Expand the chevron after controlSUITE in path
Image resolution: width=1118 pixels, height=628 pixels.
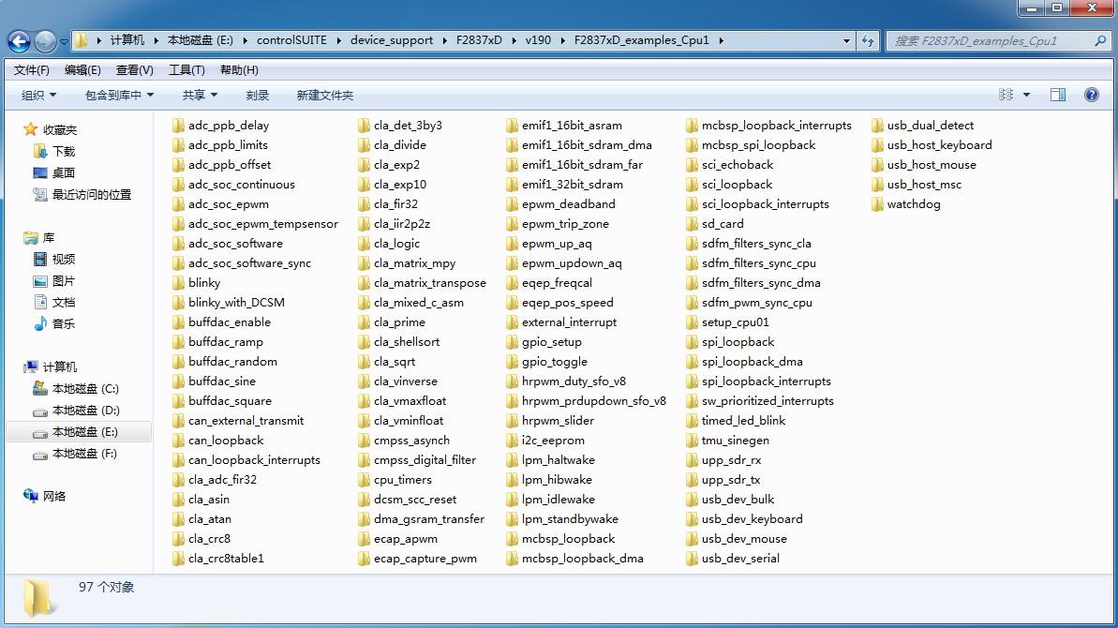pos(338,40)
